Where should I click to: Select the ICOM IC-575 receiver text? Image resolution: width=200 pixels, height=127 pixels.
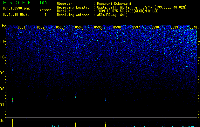(128, 11)
